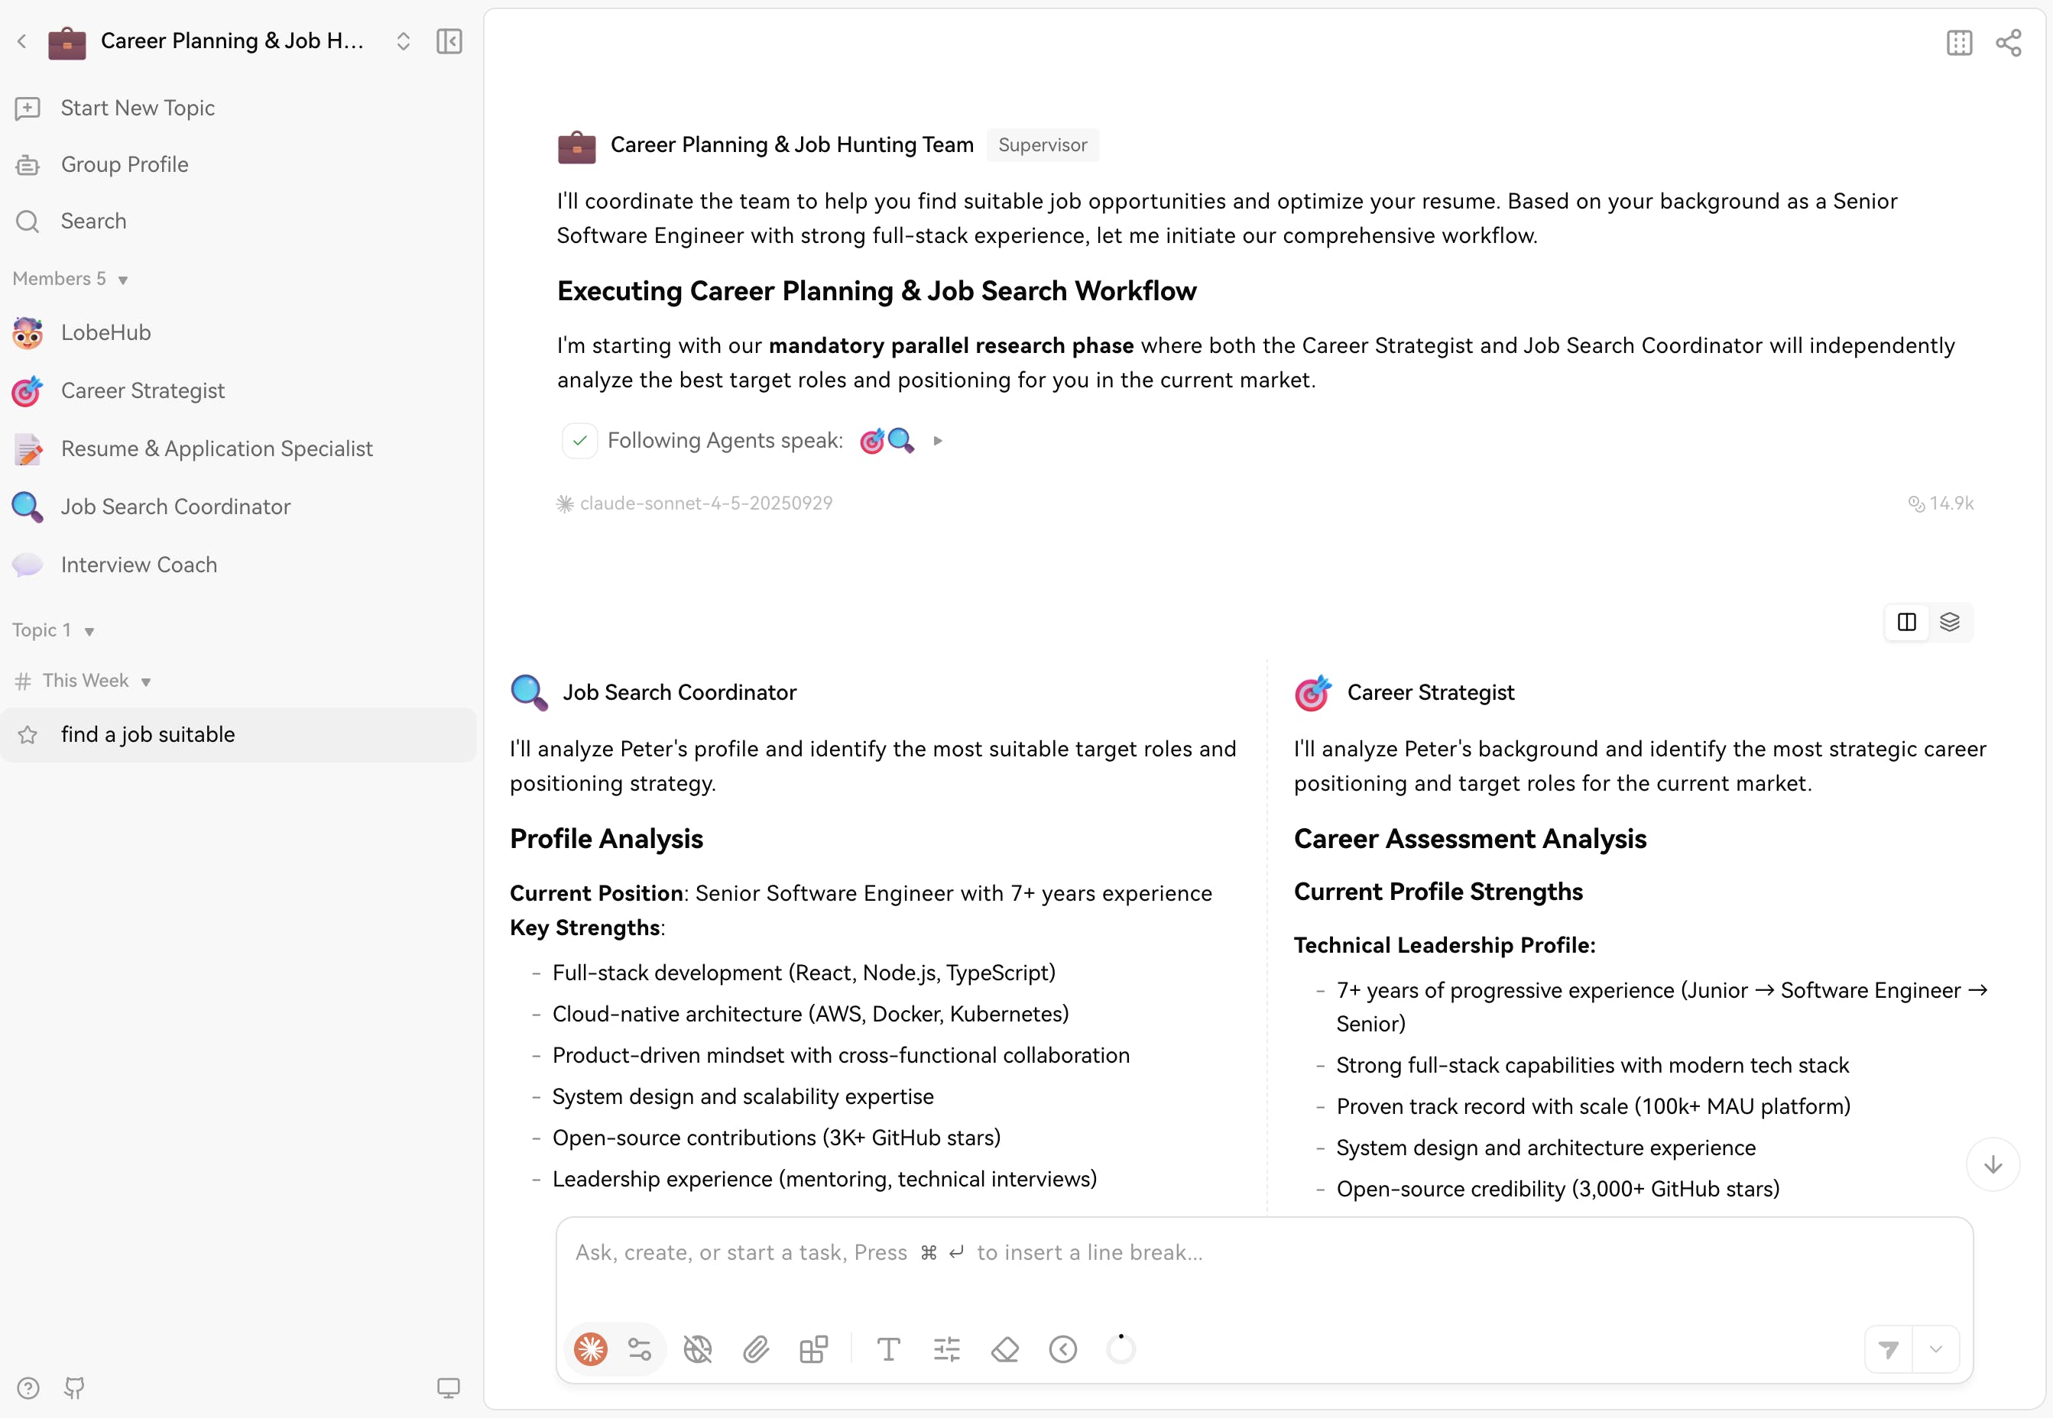Switch to side-by-side column view

coord(1906,622)
